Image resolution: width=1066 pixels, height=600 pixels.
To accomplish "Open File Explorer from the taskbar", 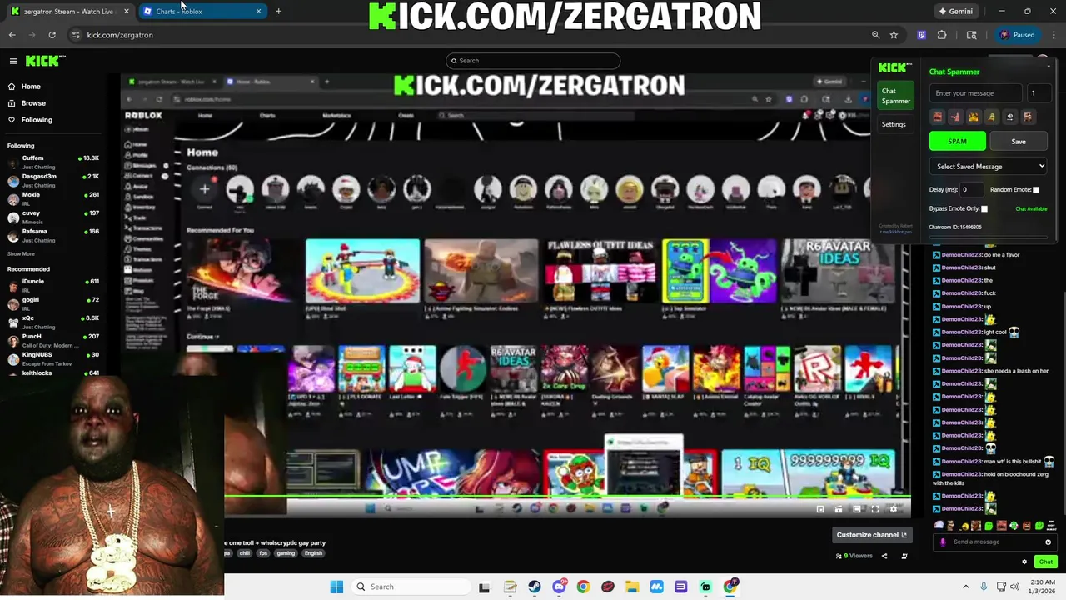I will point(632,587).
